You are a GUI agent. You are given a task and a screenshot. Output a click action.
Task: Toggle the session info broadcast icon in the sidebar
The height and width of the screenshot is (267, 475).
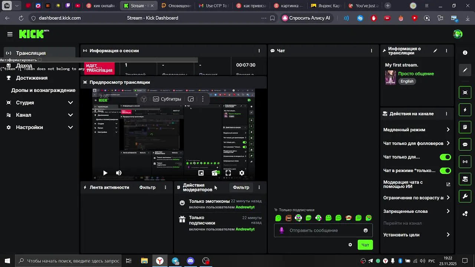[x=465, y=162]
